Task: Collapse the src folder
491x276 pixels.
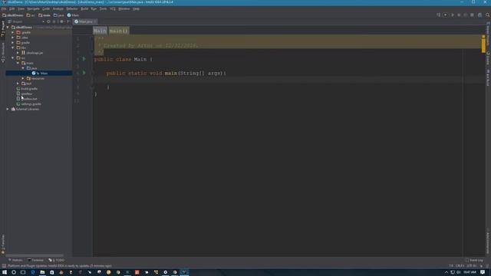Action: (13, 58)
